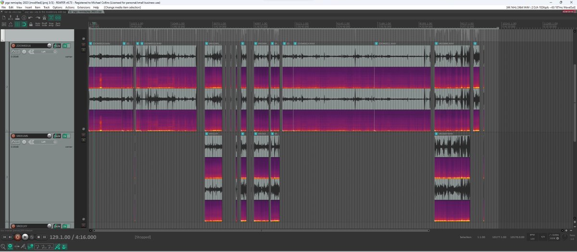Click the Undo arrow icon
The height and width of the screenshot is (252, 577).
coord(30,18)
